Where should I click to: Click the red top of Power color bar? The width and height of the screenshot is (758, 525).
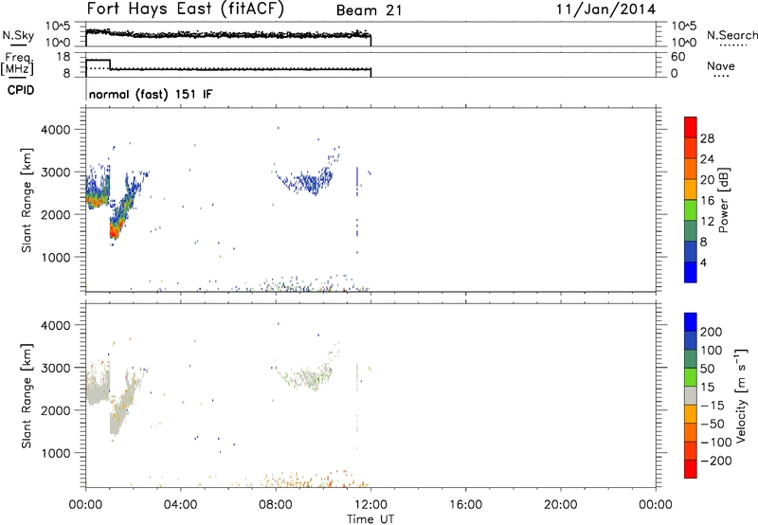point(691,127)
